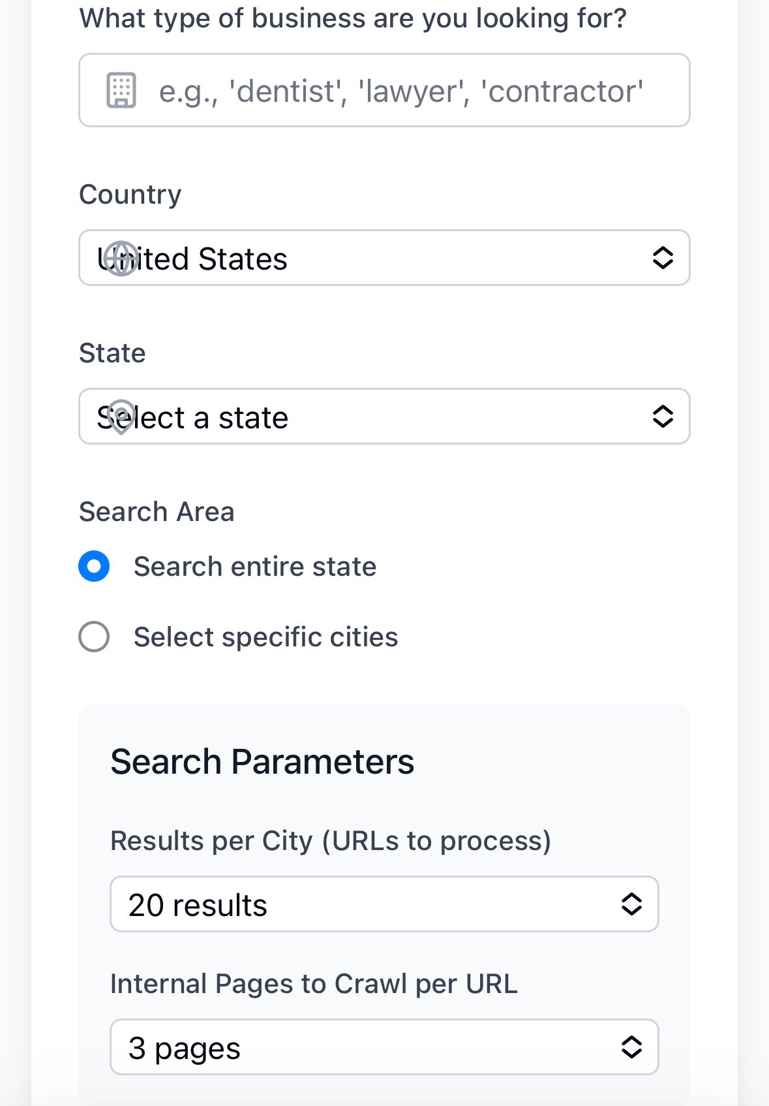
Task: Choose the Select specific cities radio button
Action: (x=94, y=637)
